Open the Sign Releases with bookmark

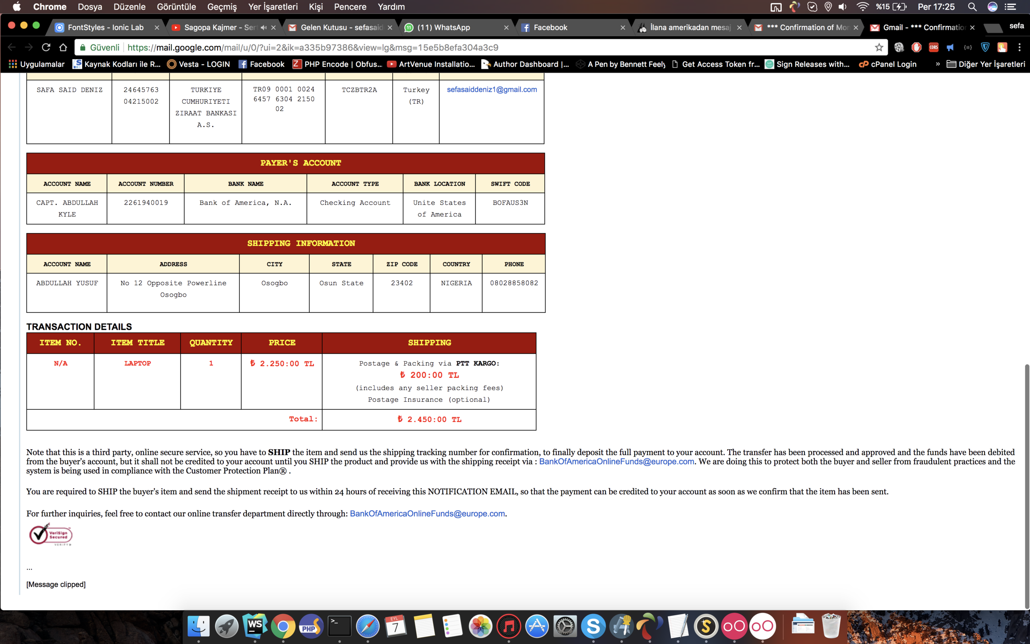tap(808, 64)
